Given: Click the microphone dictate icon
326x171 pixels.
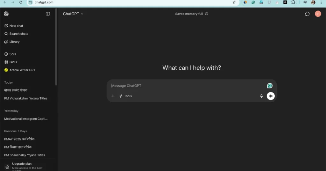Looking at the screenshot, I should pyautogui.click(x=261, y=96).
